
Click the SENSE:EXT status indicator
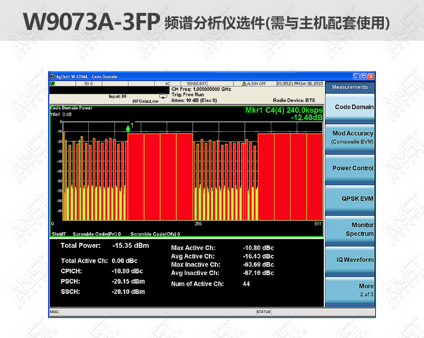(x=197, y=84)
